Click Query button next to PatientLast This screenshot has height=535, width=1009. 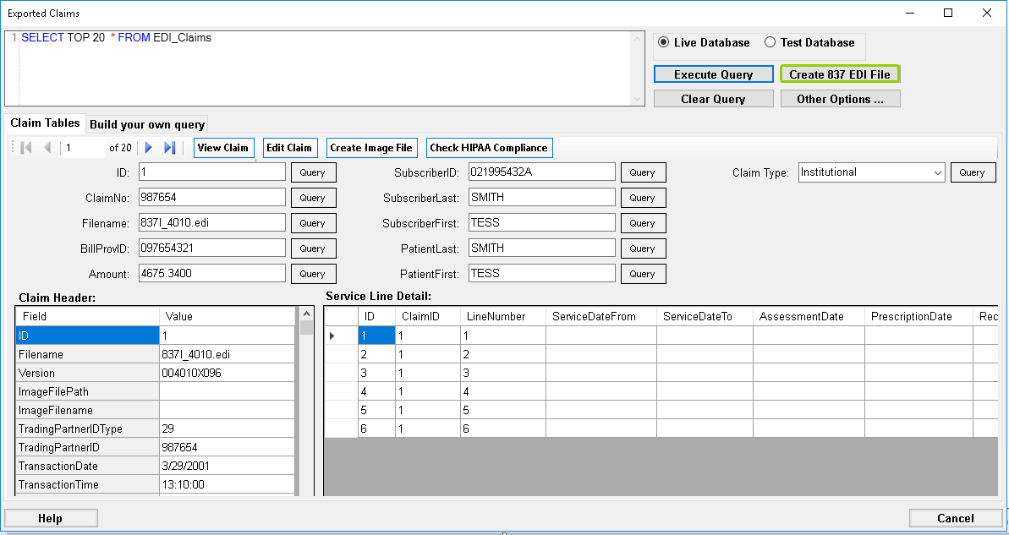pos(643,248)
